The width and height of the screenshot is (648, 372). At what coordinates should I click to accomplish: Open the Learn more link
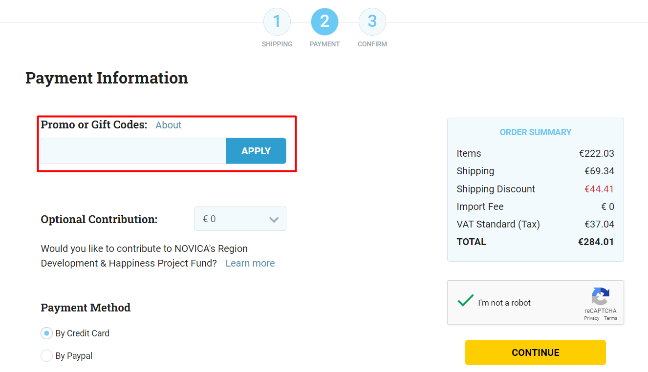(x=250, y=263)
